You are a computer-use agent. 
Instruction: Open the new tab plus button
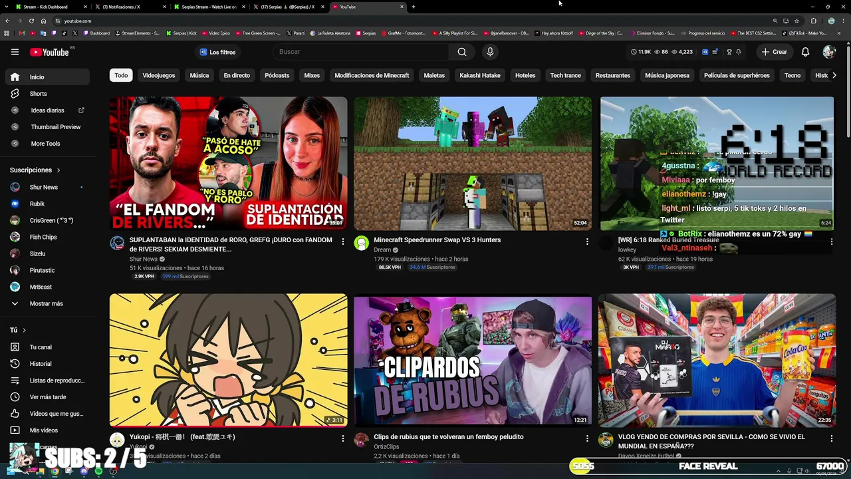click(414, 7)
